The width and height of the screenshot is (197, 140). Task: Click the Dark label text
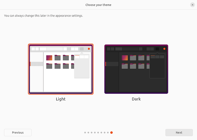[136, 99]
